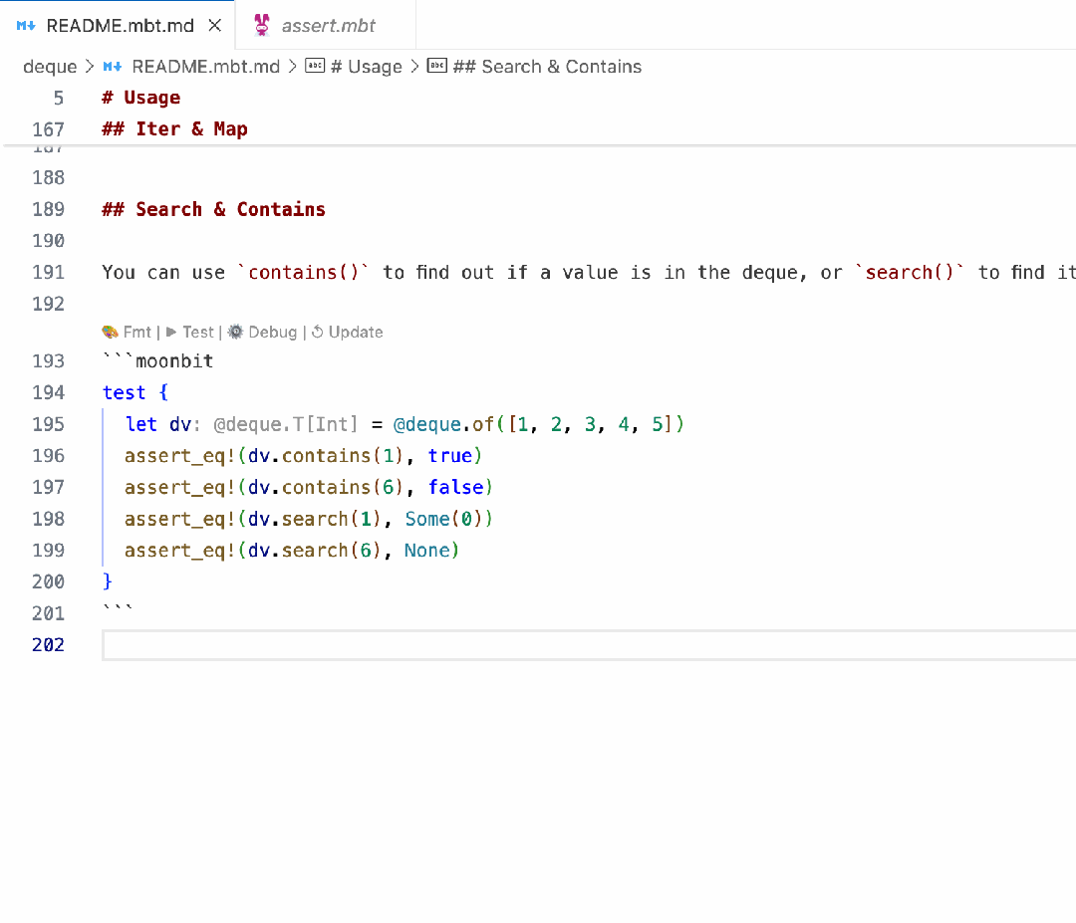Open the # Usage breadcrumb section
This screenshot has width=1076, height=923.
[367, 67]
